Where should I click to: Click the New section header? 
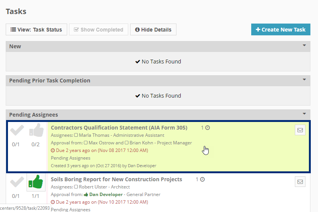tap(158, 46)
